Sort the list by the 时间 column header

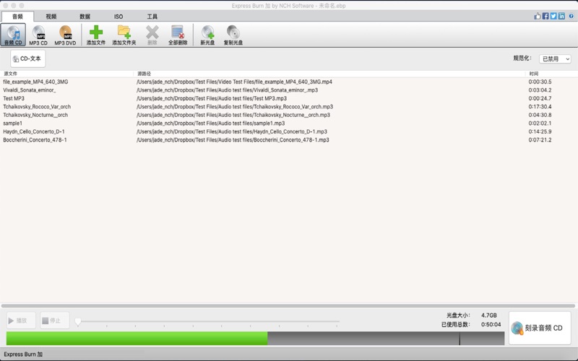tap(533, 74)
